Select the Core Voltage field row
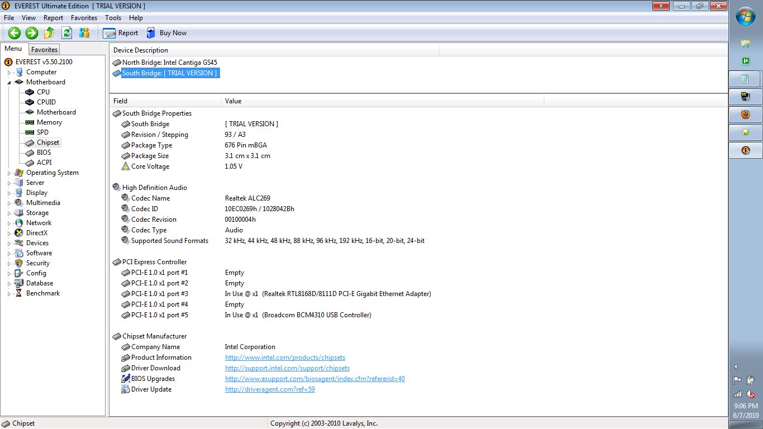763x429 pixels. 150,166
